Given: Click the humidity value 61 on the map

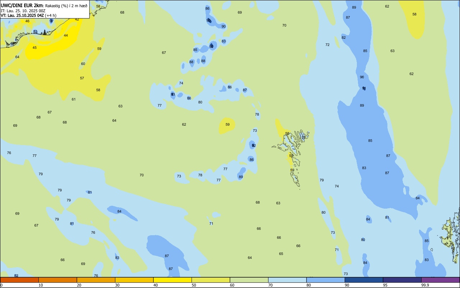Looking at the screenshot, I should (x=74, y=99).
